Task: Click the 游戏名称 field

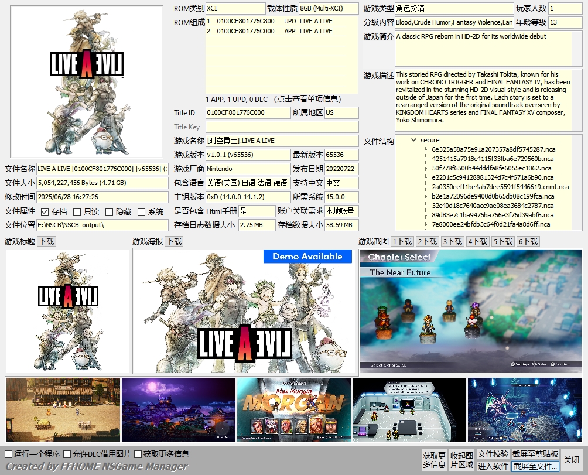Action: point(282,141)
